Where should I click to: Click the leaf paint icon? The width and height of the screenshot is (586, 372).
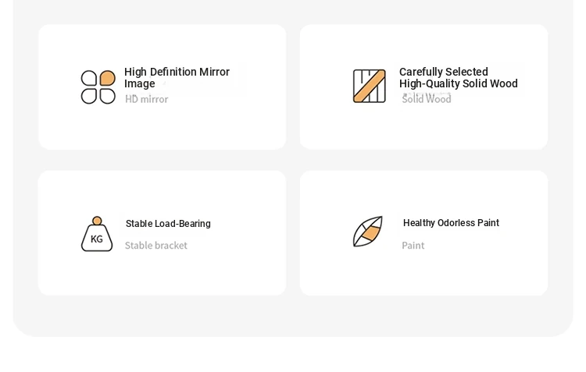pyautogui.click(x=368, y=232)
